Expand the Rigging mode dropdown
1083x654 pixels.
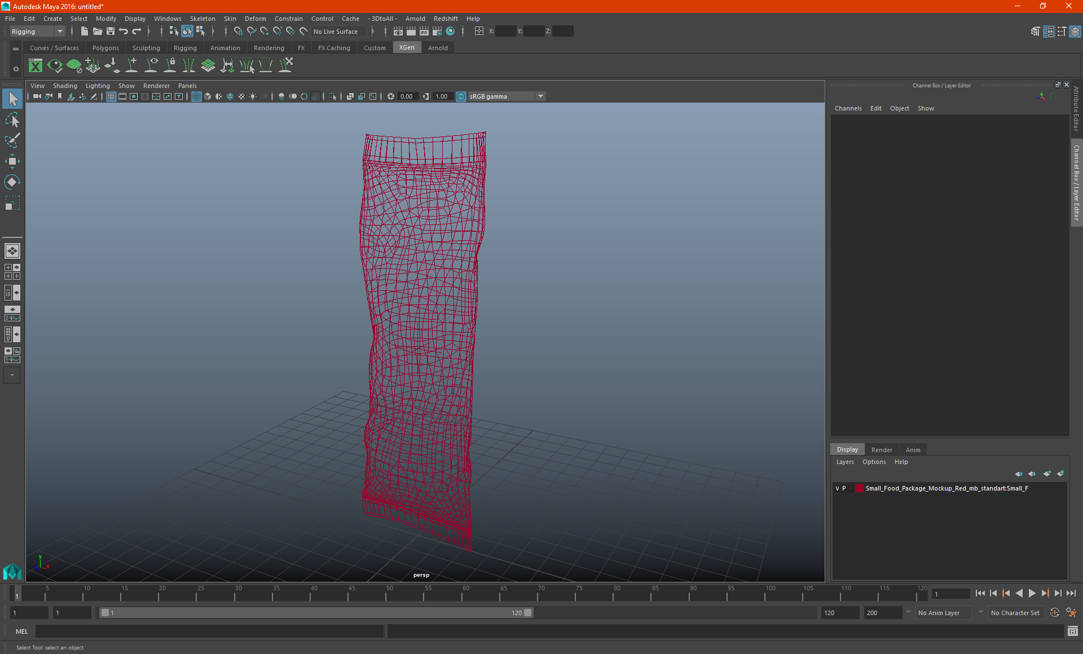click(x=60, y=31)
